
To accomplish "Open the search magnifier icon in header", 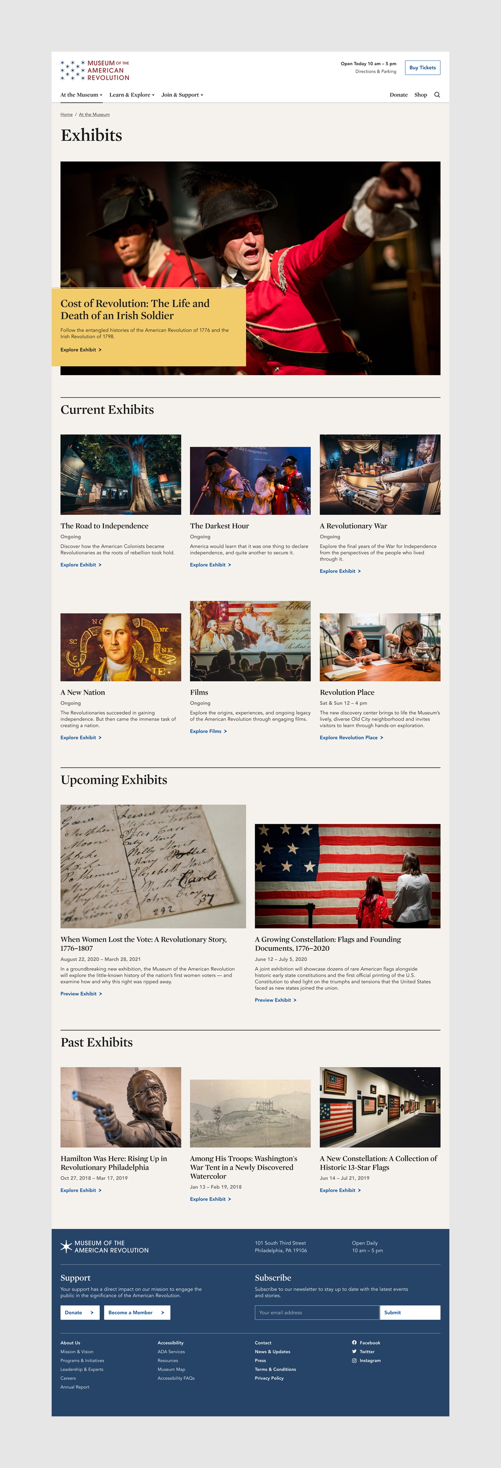I will 437,95.
